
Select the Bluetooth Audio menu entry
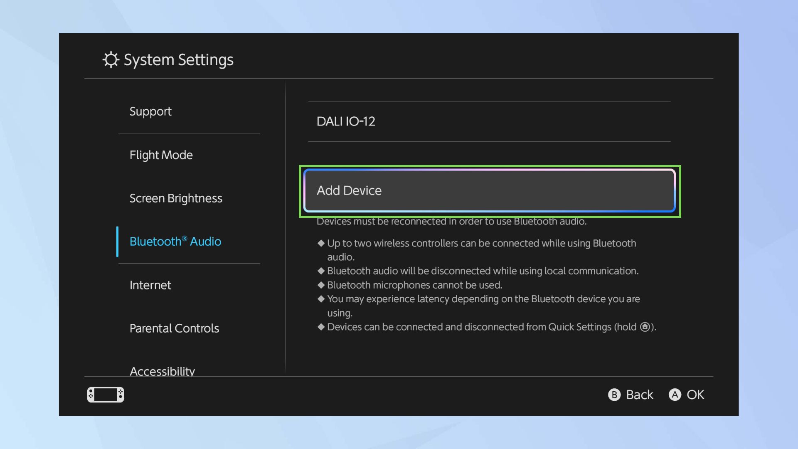[x=175, y=242]
